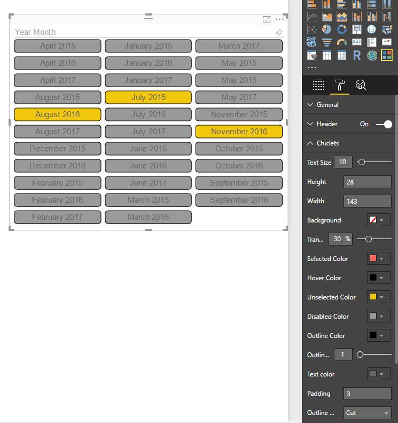Select the ArcGIS Maps visual
Viewport: 398px width, 423px height.
pyautogui.click(x=372, y=56)
